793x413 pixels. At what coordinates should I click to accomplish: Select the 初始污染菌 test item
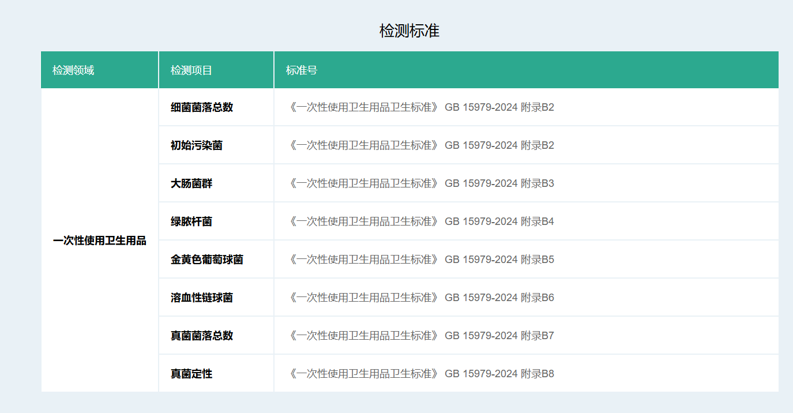coord(197,145)
